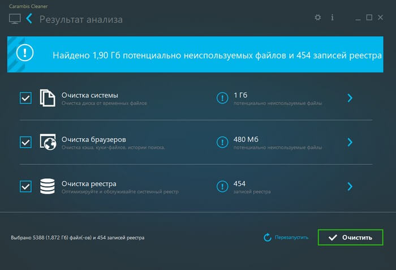
Task: Expand details arrow for Очистка реестра
Action: point(350,186)
